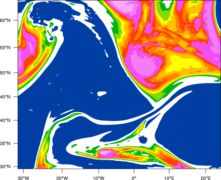The height and width of the screenshot is (180, 221).
Task: Click the 50°N latitude label
Action: (x=5, y=73)
